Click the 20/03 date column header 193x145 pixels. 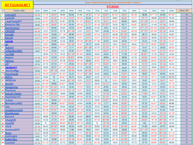pyautogui.click(x=171, y=11)
